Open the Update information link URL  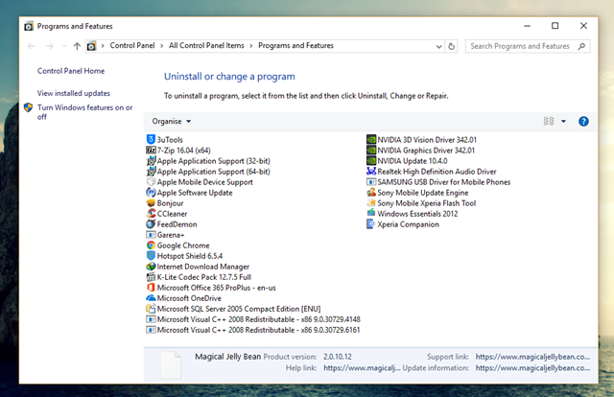532,368
